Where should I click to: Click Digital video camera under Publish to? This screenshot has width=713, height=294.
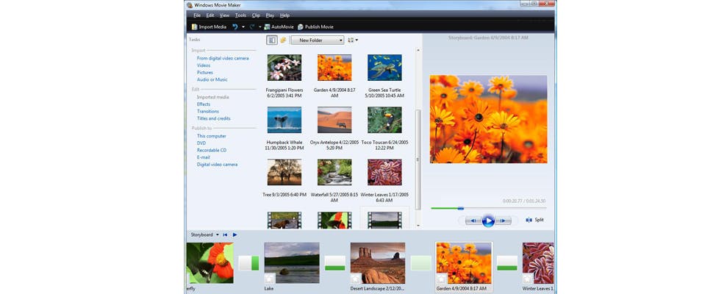pyautogui.click(x=218, y=165)
